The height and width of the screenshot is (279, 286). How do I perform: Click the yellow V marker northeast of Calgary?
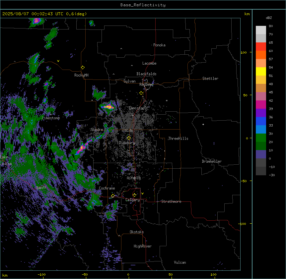tap(142, 194)
